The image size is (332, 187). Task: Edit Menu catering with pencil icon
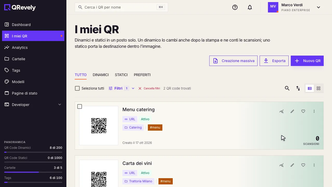[292, 111]
